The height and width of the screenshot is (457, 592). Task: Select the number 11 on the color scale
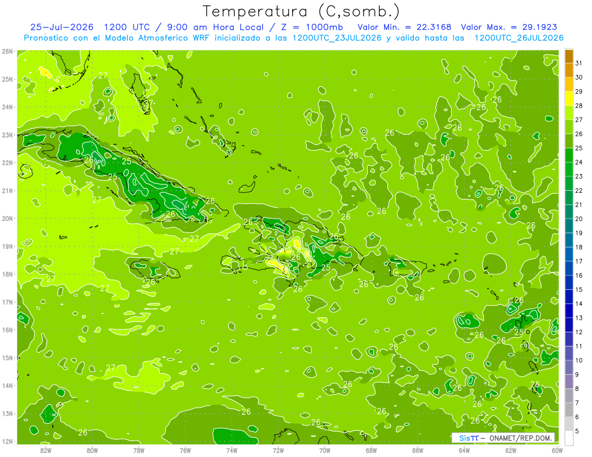click(x=579, y=346)
